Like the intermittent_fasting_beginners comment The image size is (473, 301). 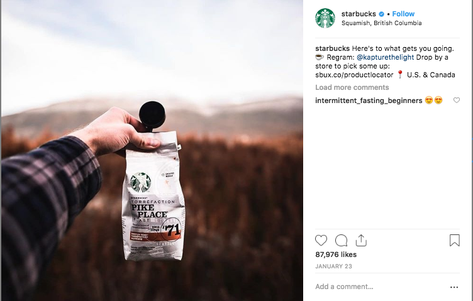click(457, 100)
